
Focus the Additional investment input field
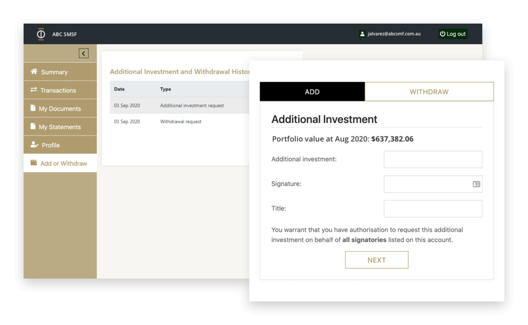pos(433,160)
